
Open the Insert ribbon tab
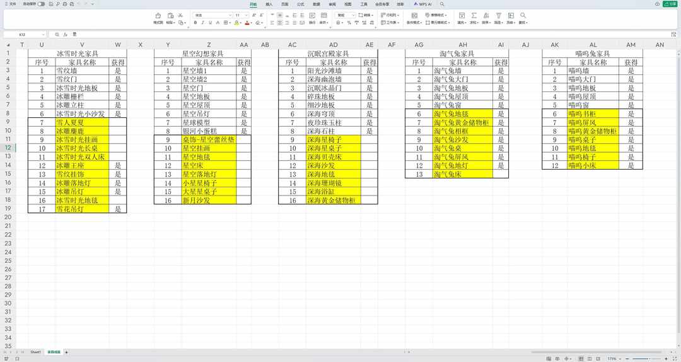tap(269, 4)
